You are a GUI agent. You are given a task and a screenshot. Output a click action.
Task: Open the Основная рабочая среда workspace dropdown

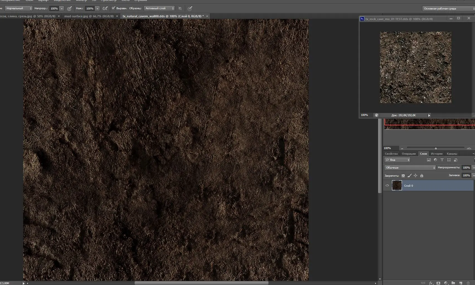[x=449, y=9]
